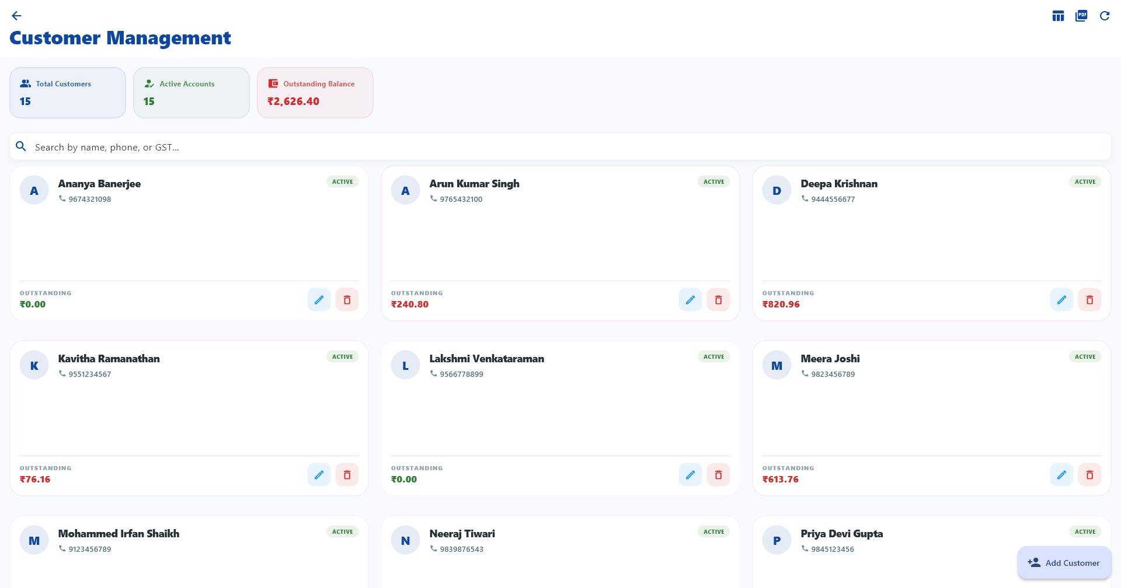Viewport: 1121px width, 588px height.
Task: Click Deepa Krishnan's ₹820.96 outstanding amount
Action: coord(781,304)
